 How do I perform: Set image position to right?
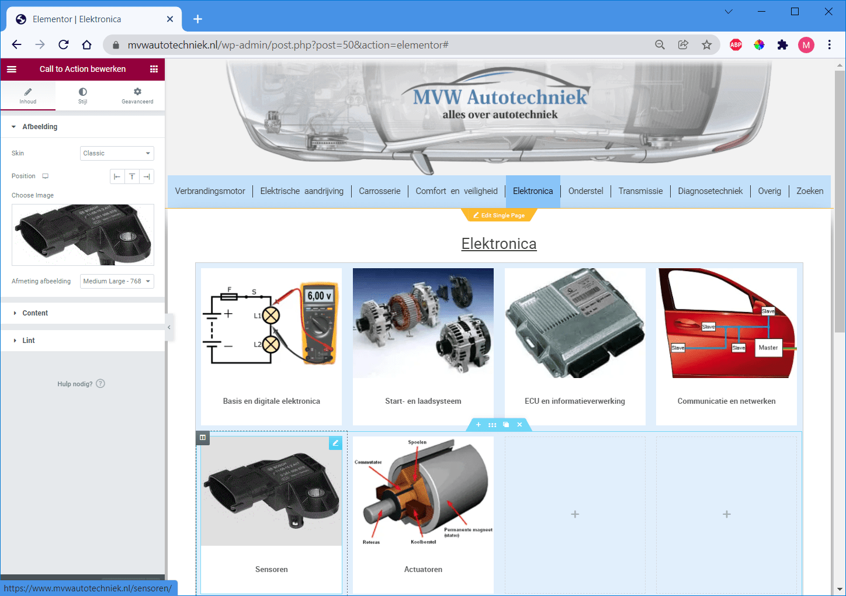pyautogui.click(x=147, y=176)
